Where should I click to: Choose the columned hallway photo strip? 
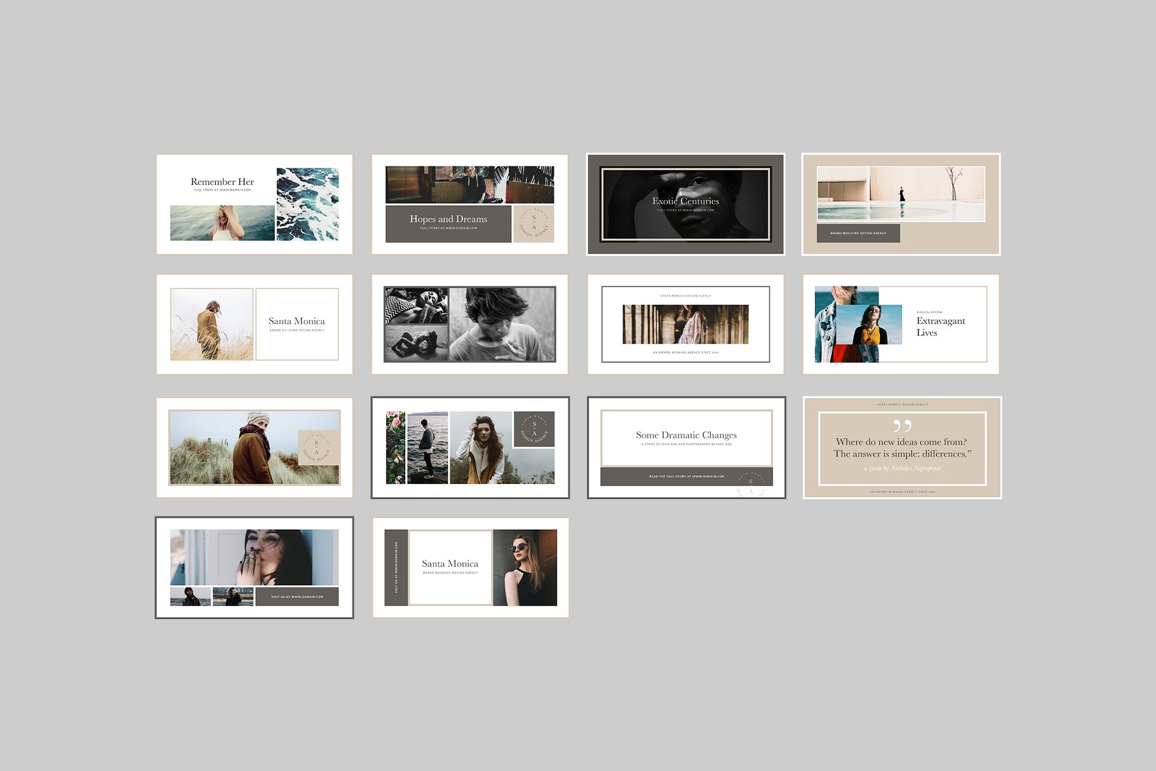(x=685, y=324)
